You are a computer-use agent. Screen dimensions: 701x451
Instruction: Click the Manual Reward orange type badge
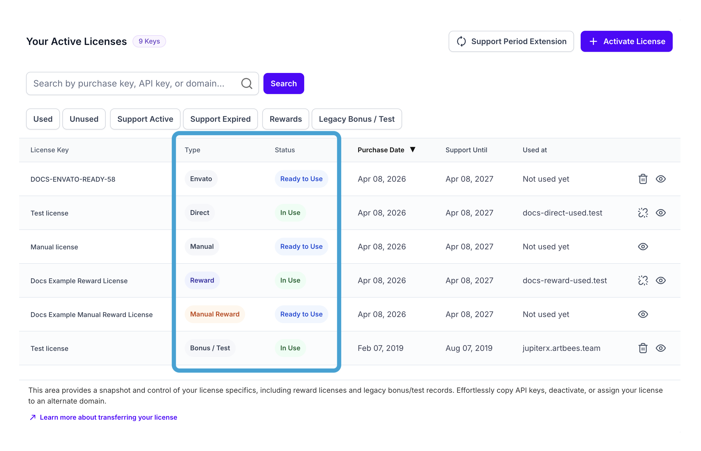[x=215, y=314]
